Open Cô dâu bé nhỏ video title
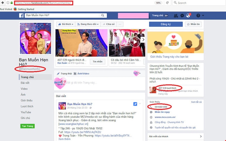The image size is (226, 141). (126, 60)
